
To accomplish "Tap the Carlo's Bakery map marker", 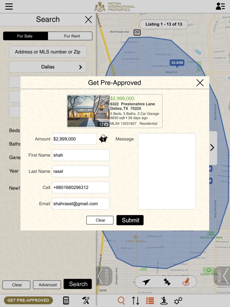I will [x=135, y=237].
